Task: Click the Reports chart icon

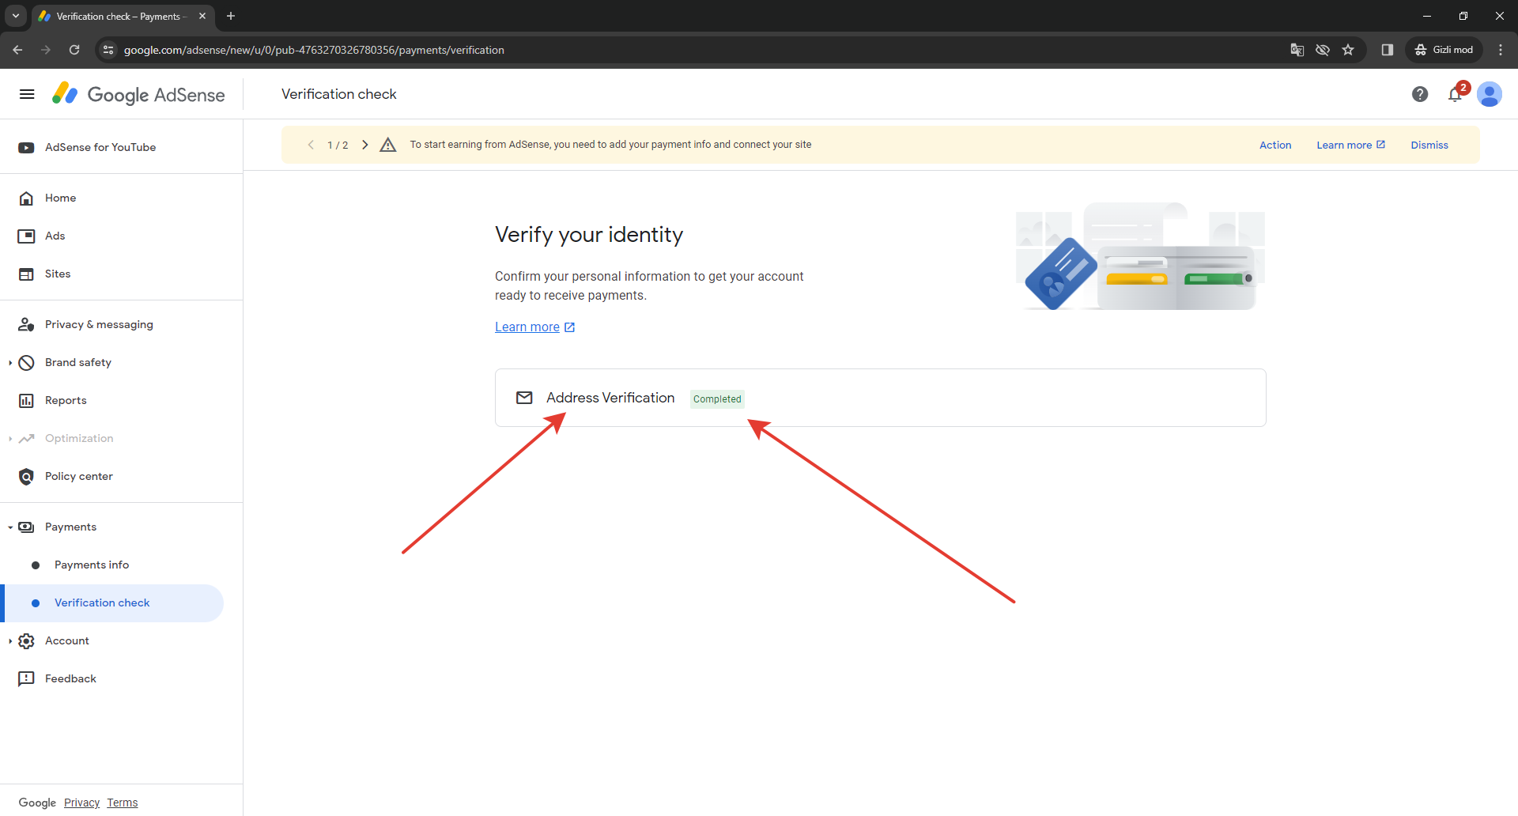Action: (x=26, y=401)
